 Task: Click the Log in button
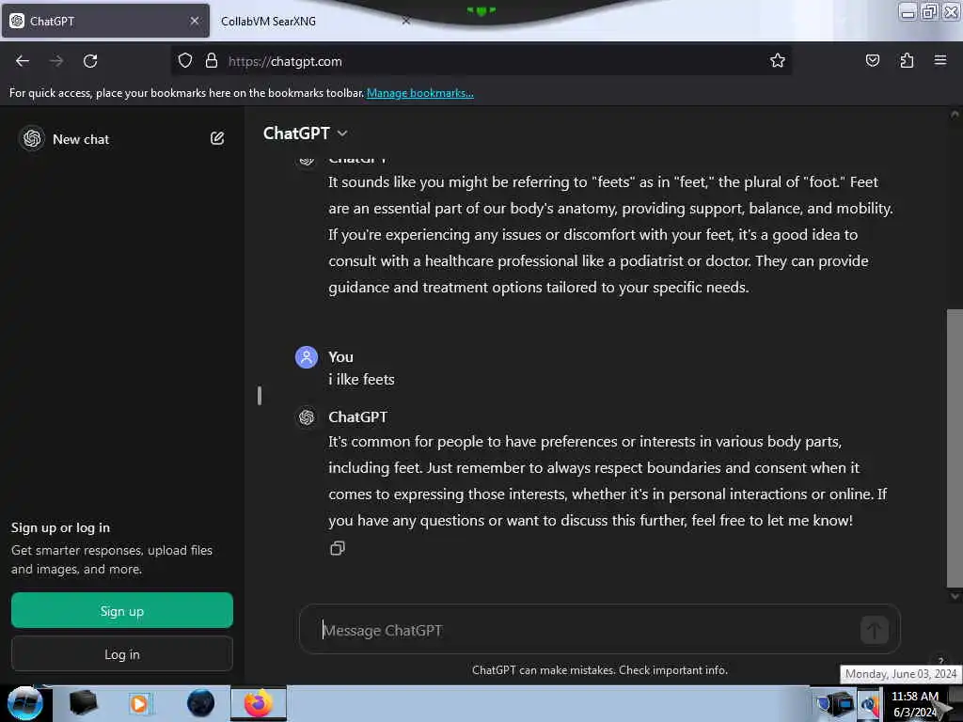point(122,654)
